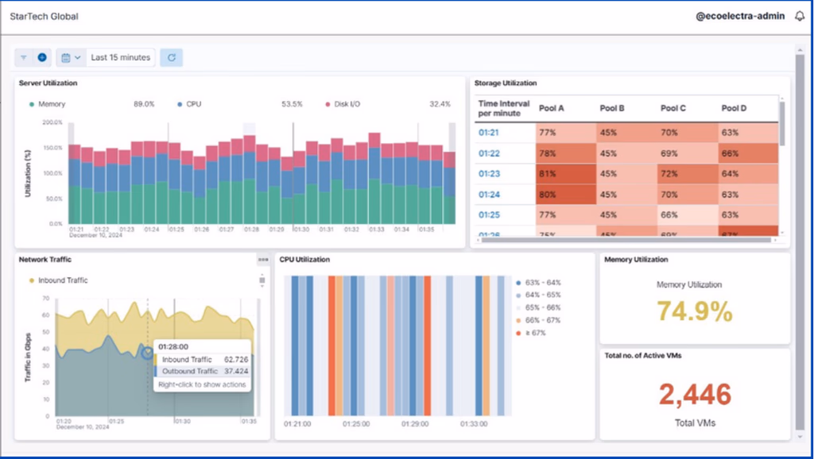Open the 01:22 time interval row

[x=489, y=153]
